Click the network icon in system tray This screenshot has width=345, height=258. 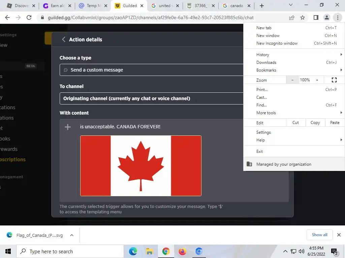[x=293, y=251]
